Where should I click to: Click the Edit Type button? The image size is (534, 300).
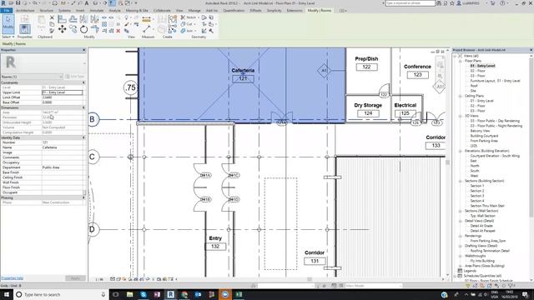click(x=74, y=77)
